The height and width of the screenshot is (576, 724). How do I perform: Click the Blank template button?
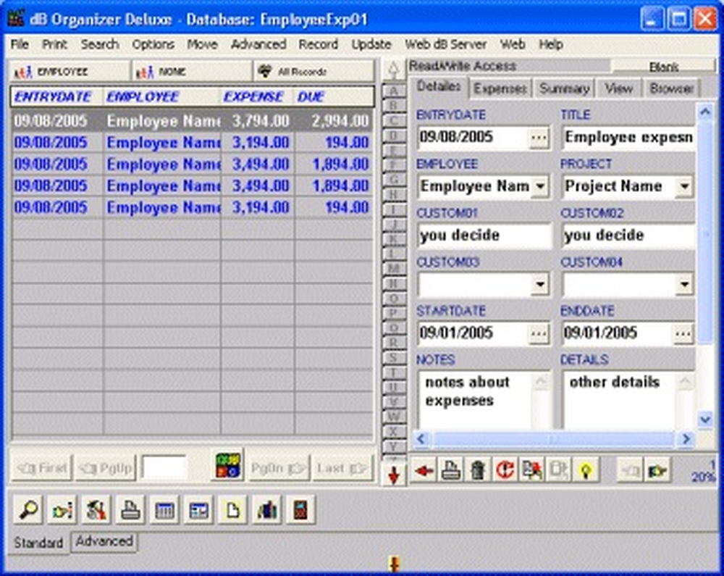click(x=663, y=67)
